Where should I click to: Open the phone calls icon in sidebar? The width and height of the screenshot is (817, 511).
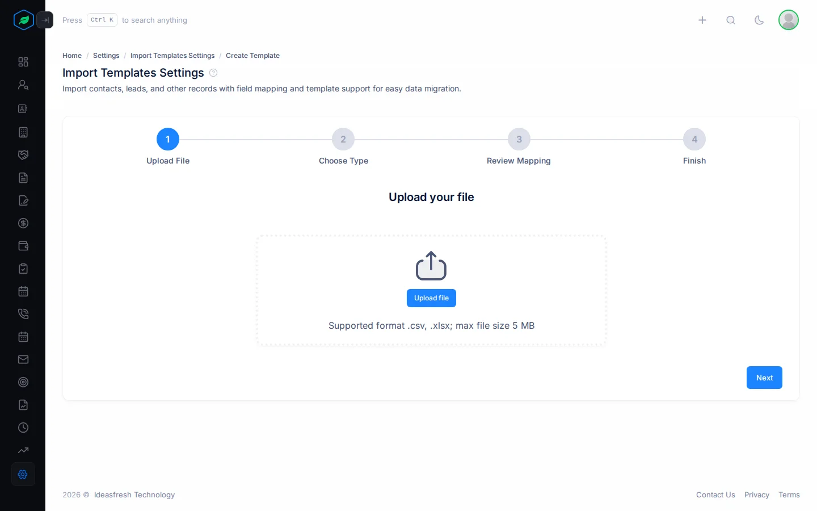[23, 314]
